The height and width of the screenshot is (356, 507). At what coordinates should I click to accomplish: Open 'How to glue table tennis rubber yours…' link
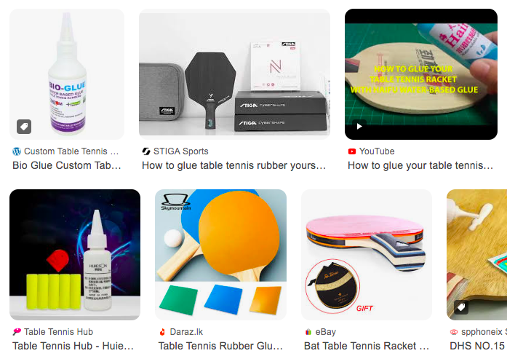(233, 165)
